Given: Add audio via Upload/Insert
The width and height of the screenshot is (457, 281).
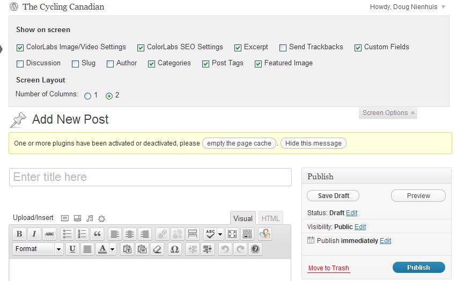Looking at the screenshot, I should click(90, 218).
